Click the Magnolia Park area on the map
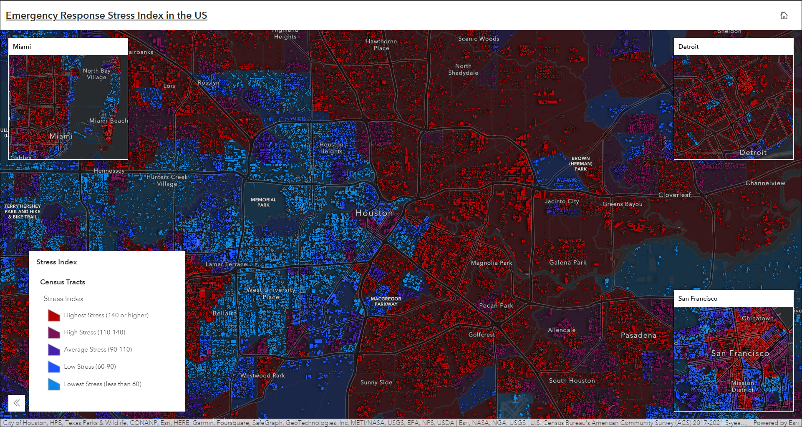802x427 pixels. click(x=492, y=263)
